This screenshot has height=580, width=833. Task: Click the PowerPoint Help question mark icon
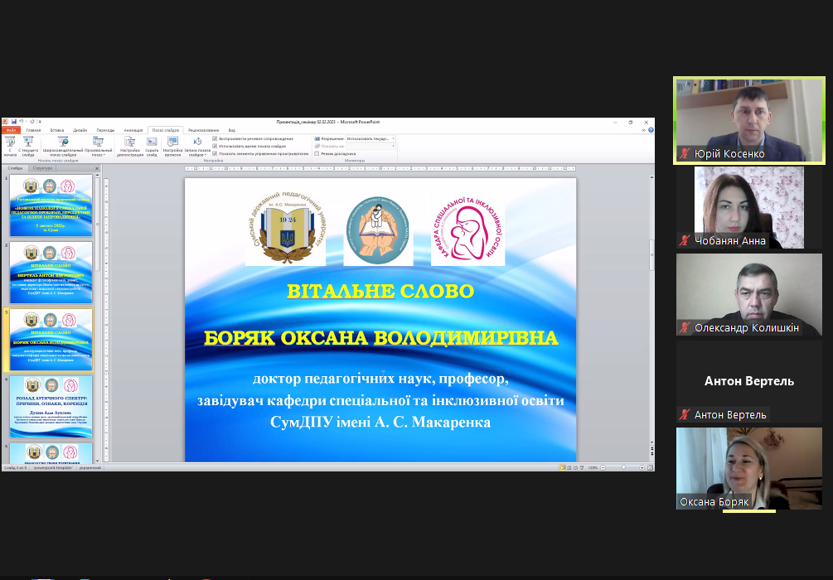[x=650, y=130]
